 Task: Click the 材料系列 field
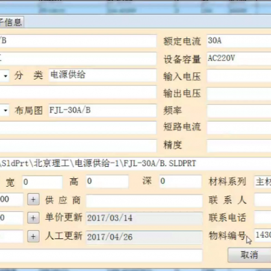(263, 182)
